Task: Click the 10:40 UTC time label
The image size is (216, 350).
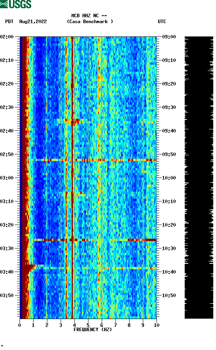Action: (x=169, y=272)
